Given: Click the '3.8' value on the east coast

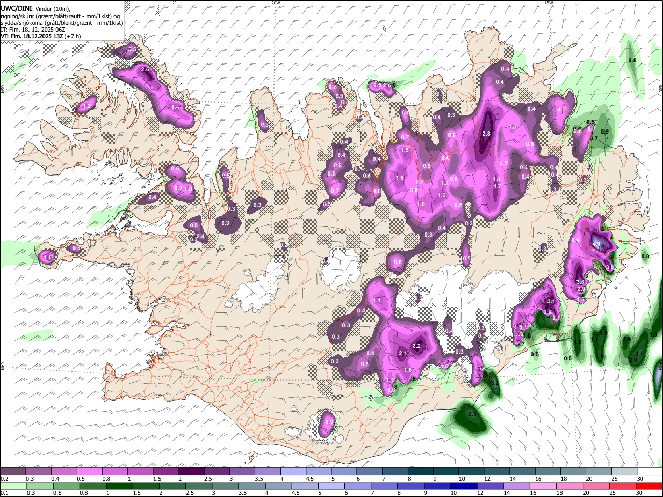Looking at the screenshot, I should pos(580,282).
